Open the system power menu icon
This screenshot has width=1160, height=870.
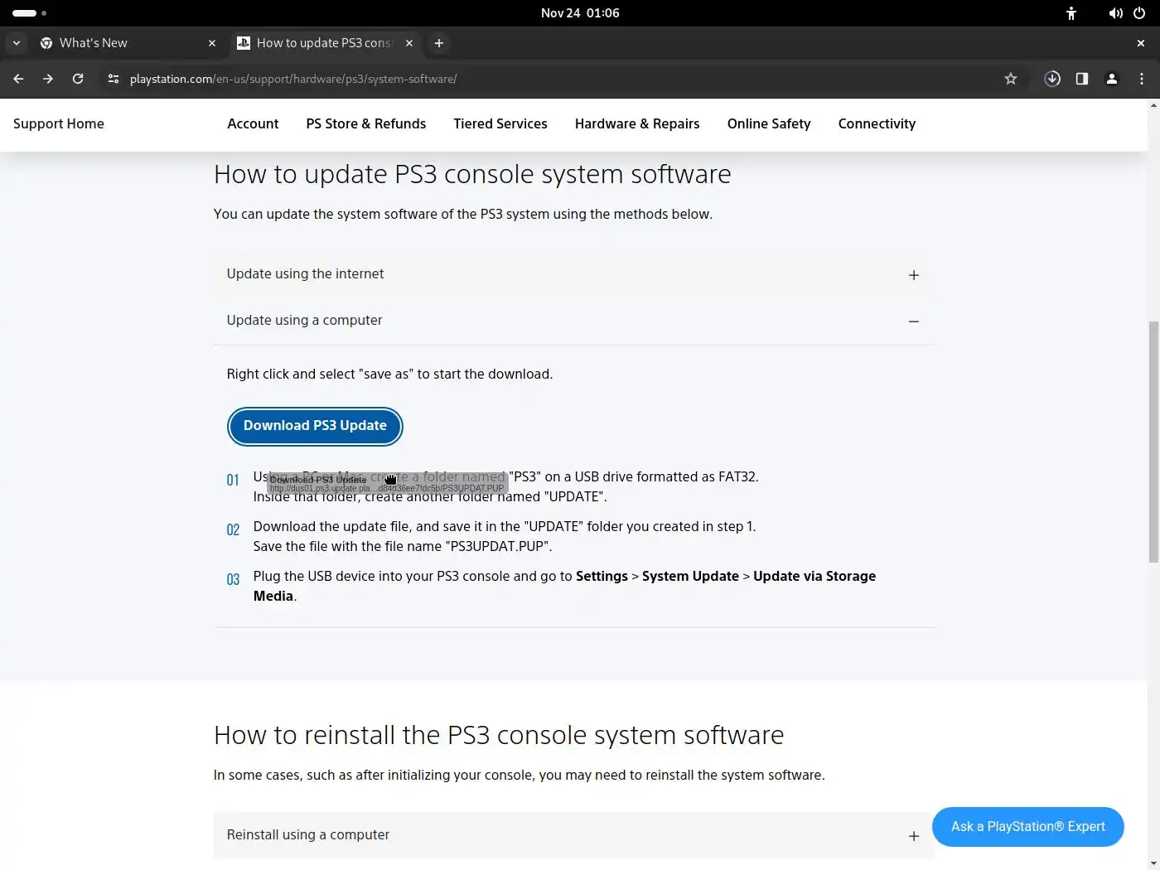click(1139, 13)
